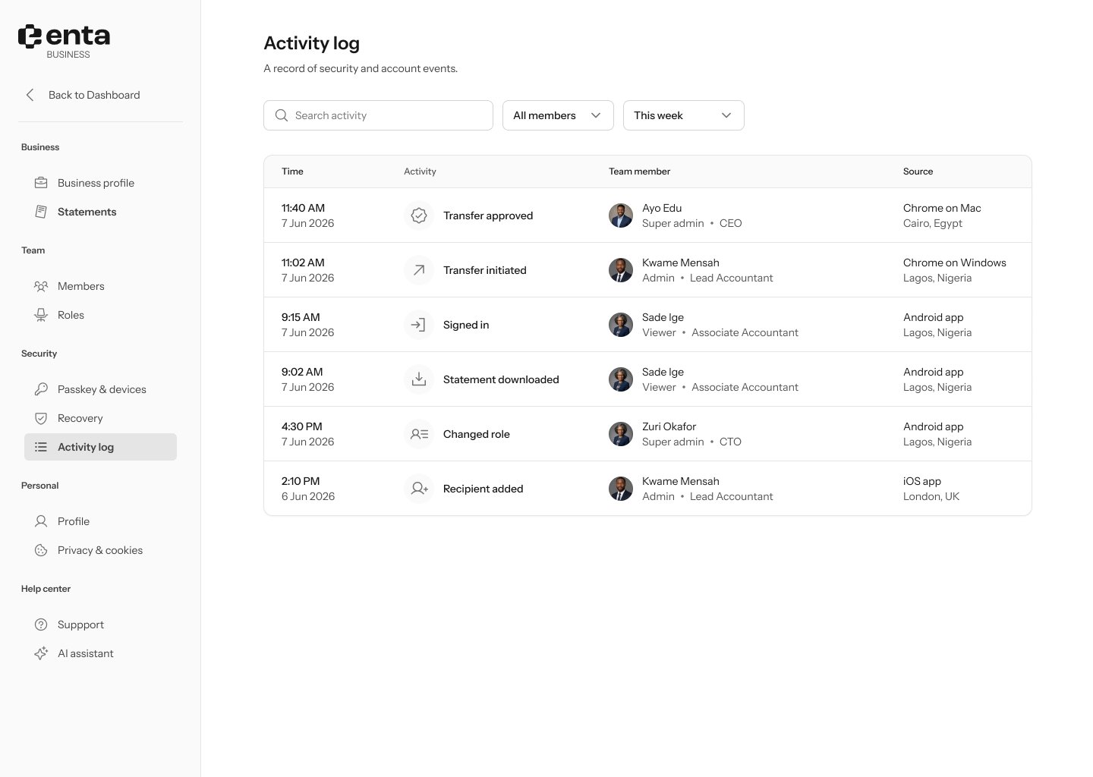The height and width of the screenshot is (777, 1093).
Task: Click the 11:40 AM timestamp
Action: 303,208
